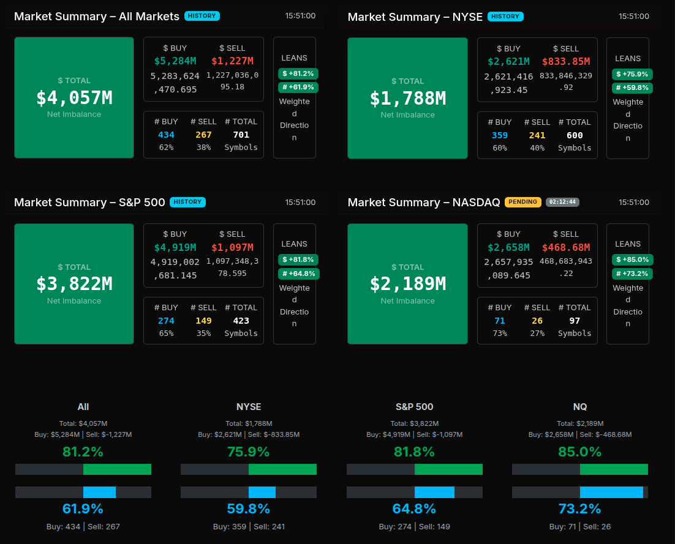Select the $3,822M S&P 500 imbalance tile
The image size is (675, 544).
[74, 284]
